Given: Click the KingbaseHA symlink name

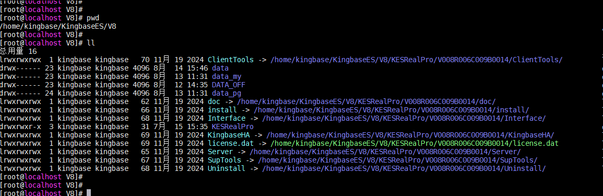Looking at the screenshot, I should coord(229,135).
